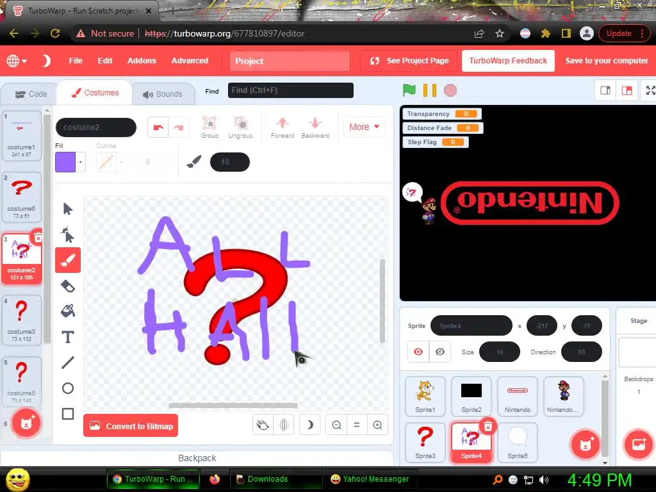Click TurboWarp Feedback button

tap(508, 61)
